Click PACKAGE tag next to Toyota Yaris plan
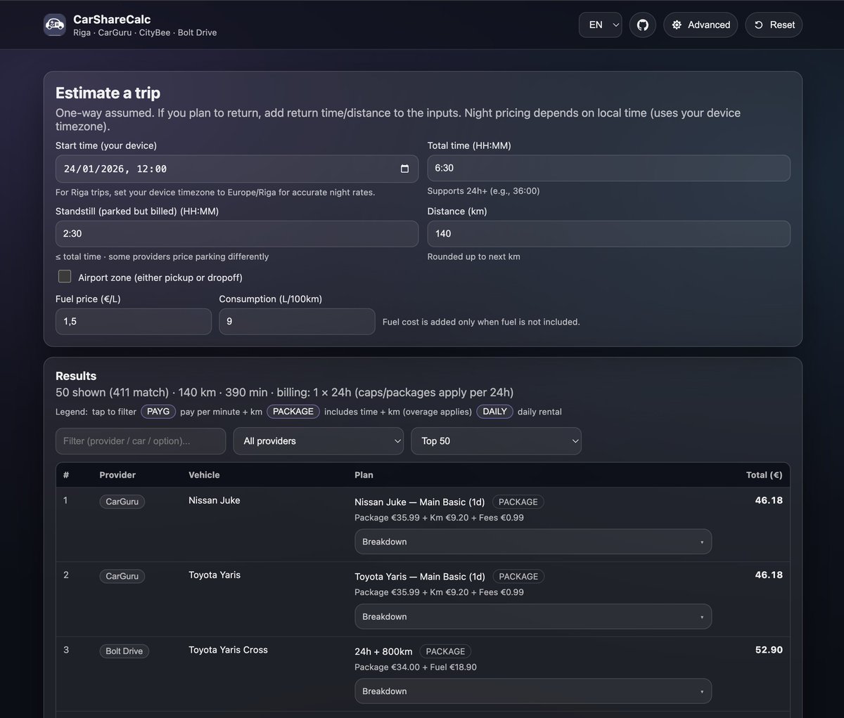 pyautogui.click(x=518, y=577)
